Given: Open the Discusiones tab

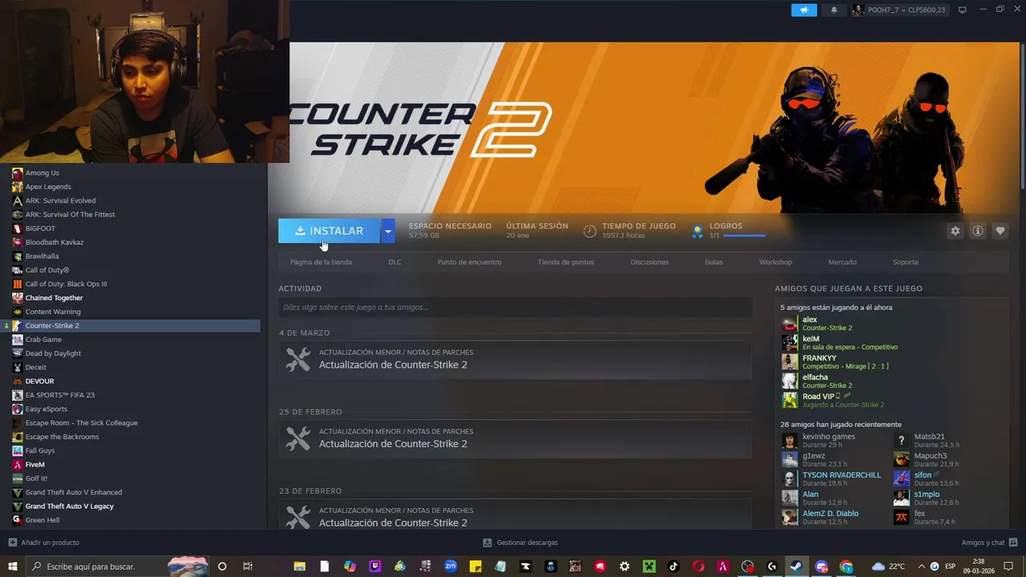Looking at the screenshot, I should click(649, 262).
